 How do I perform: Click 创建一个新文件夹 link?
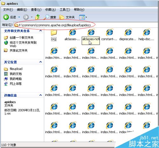[x=22, y=38]
